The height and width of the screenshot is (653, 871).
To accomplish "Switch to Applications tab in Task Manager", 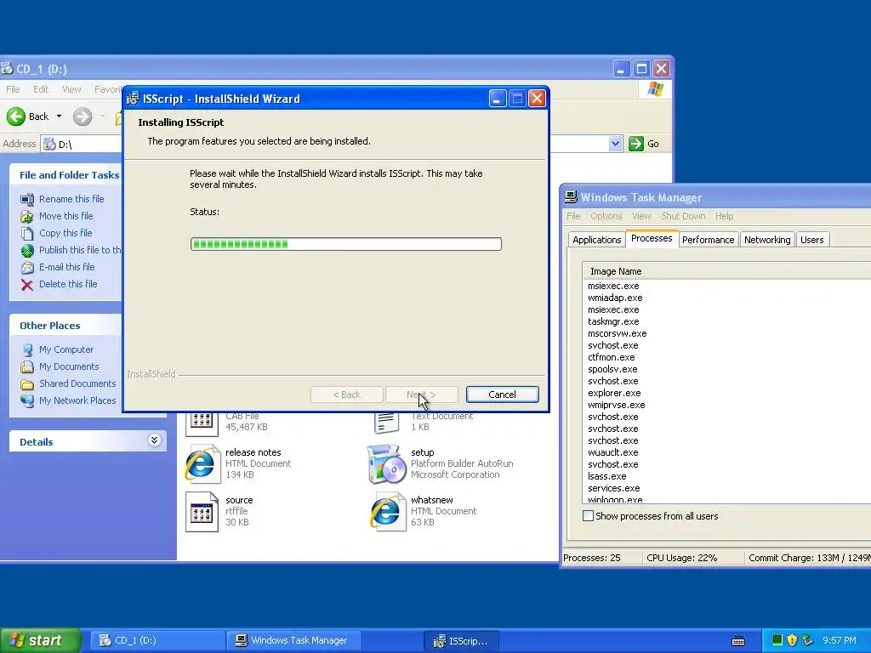I will (596, 240).
